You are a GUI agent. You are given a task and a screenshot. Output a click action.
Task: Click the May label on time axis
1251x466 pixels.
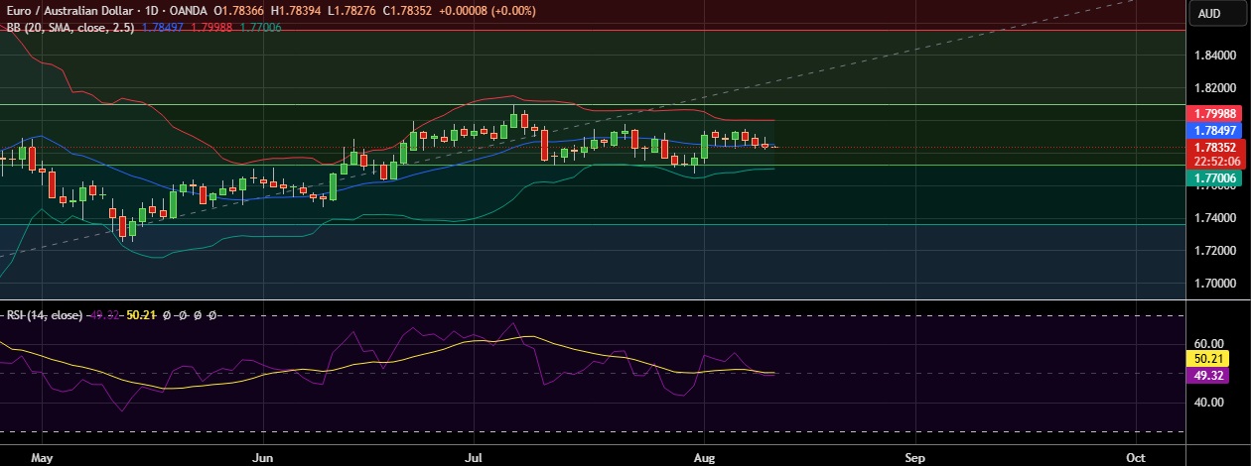coord(41,458)
